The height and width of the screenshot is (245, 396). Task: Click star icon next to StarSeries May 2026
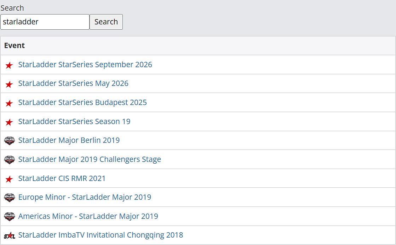(9, 84)
